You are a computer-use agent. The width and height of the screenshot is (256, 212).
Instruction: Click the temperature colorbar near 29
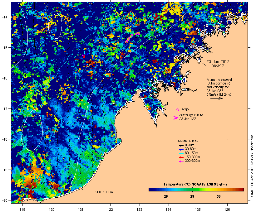[x=192, y=190]
